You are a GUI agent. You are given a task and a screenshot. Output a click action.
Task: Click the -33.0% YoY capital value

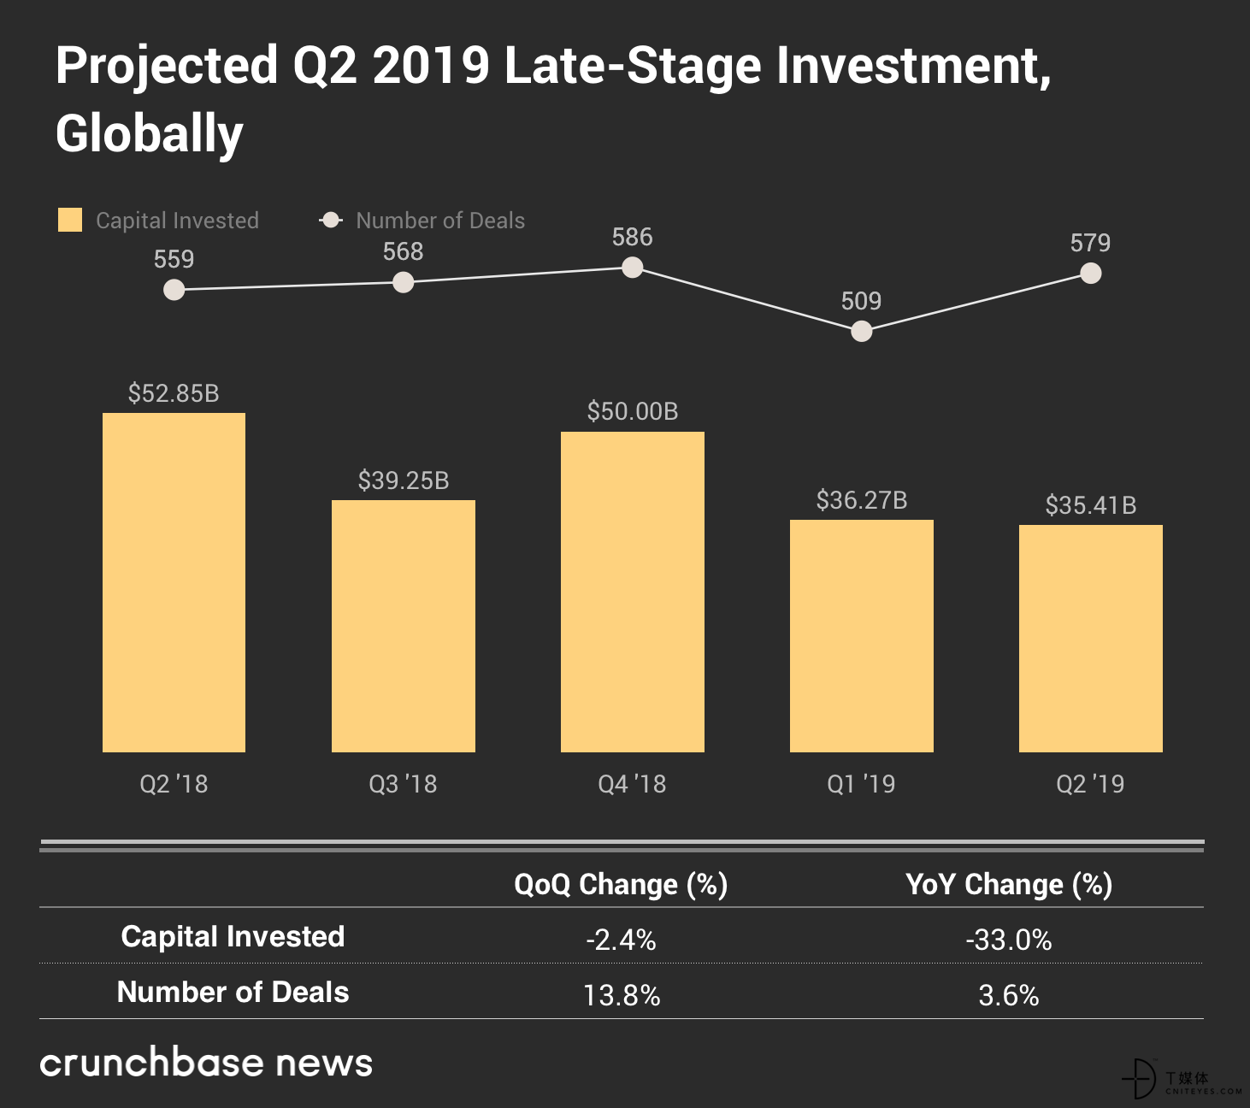tap(1009, 940)
